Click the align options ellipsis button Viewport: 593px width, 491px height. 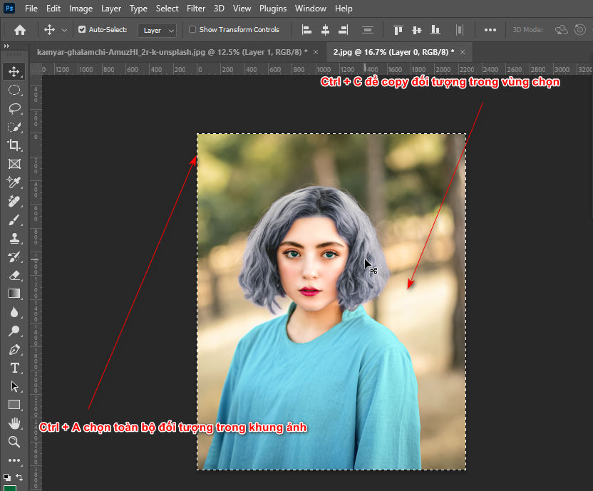coord(490,30)
